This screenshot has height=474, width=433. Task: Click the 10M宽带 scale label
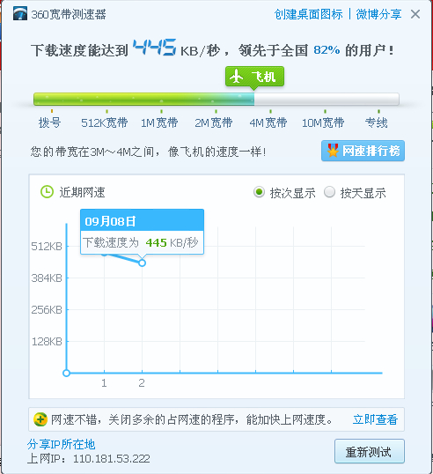click(323, 122)
